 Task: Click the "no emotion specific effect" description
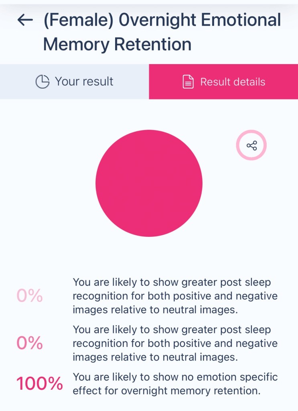175,384
